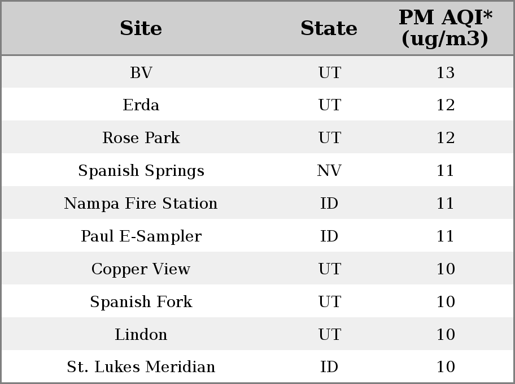Image resolution: width=515 pixels, height=384 pixels.
Task: Select the Nampa Fire Station cell
Action: pos(141,204)
